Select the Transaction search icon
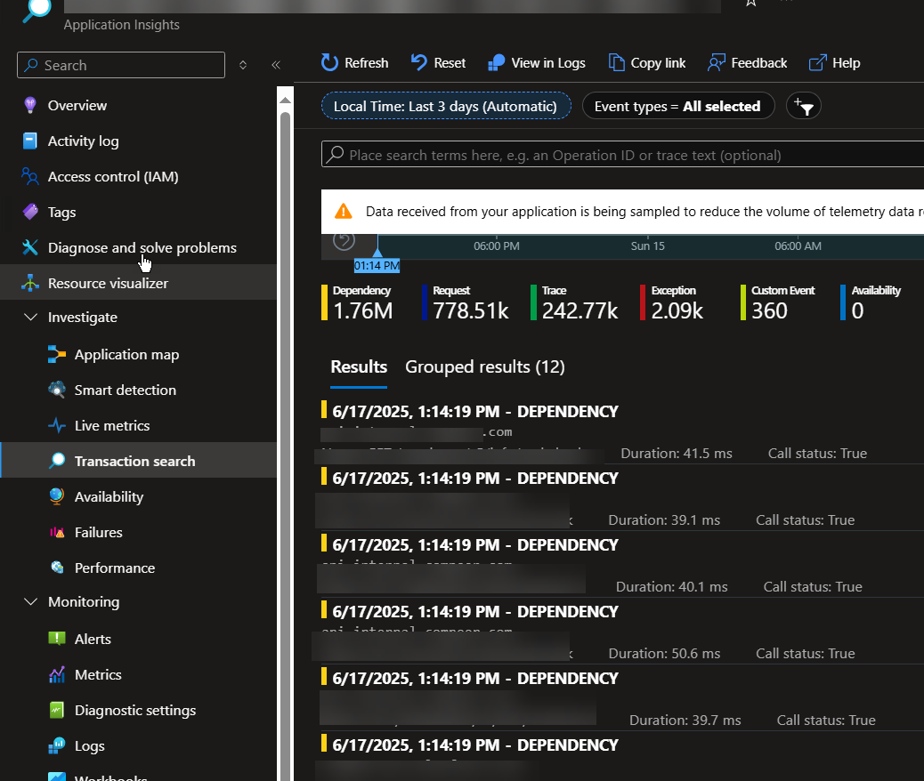The height and width of the screenshot is (781, 924). [57, 461]
